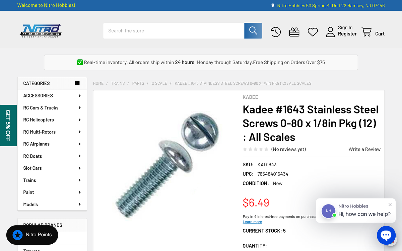Image resolution: width=402 pixels, height=251 pixels.
Task: Open the RC Airplanes category
Action: (x=36, y=144)
